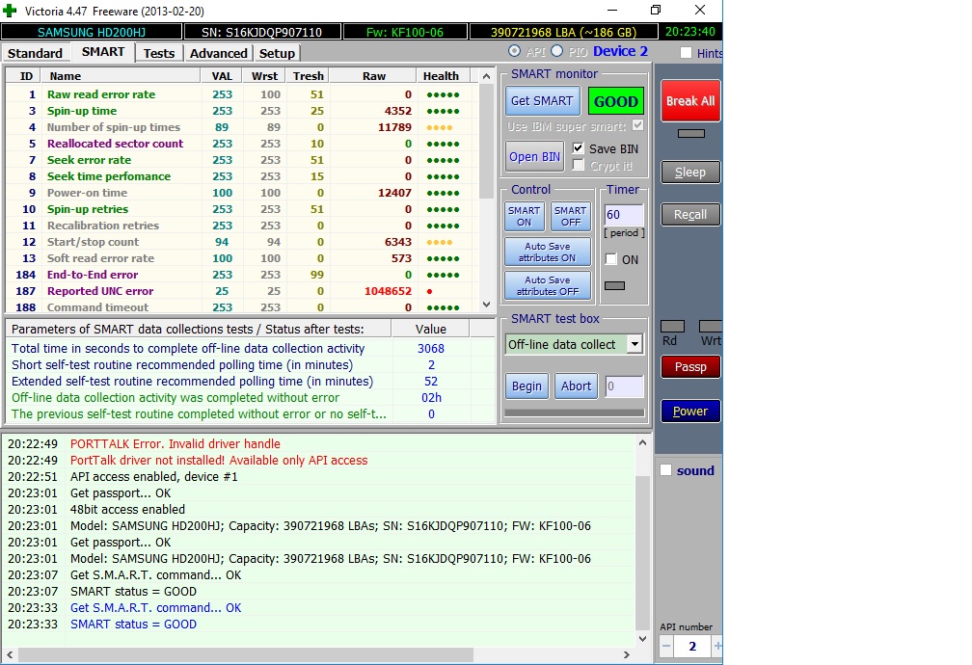Screen dimensions: 972x665
Task: Click the SMART ON control button
Action: [524, 217]
